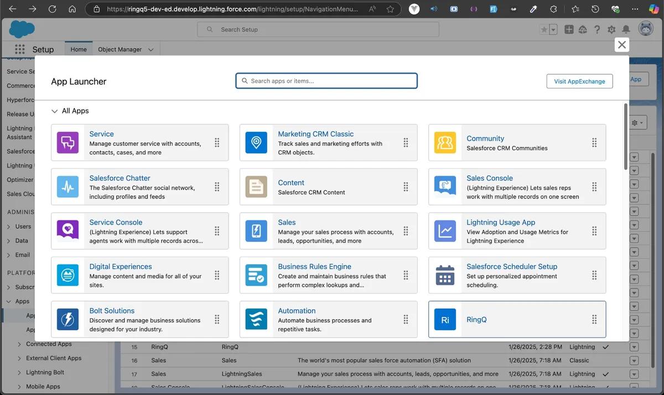Expand the Data tree item

(x=9, y=241)
